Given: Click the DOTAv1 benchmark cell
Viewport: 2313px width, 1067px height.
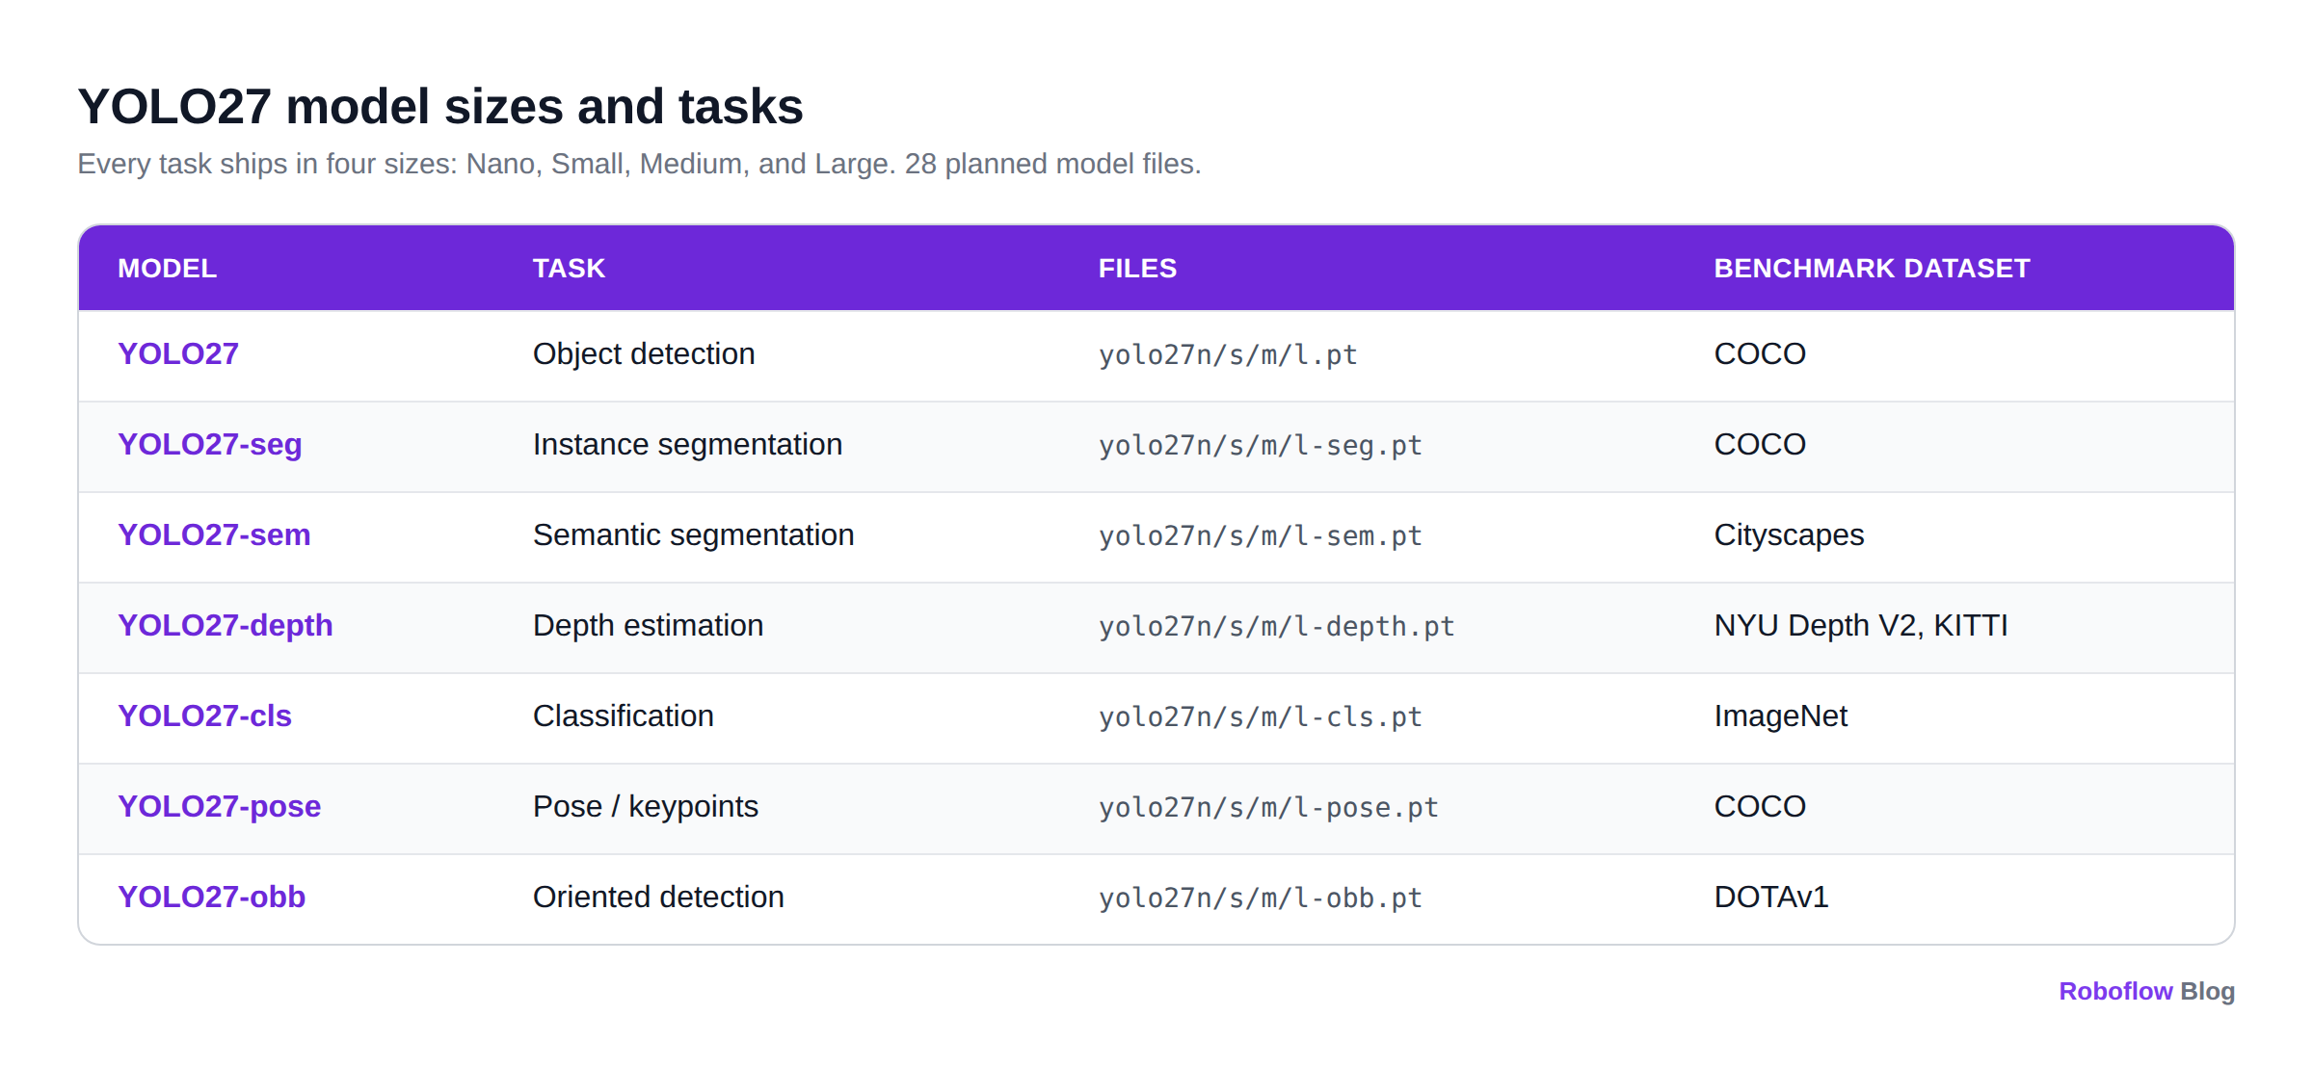Looking at the screenshot, I should coord(1771,897).
